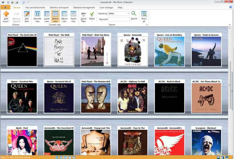Click the scrollbar down arrow

click(x=229, y=154)
